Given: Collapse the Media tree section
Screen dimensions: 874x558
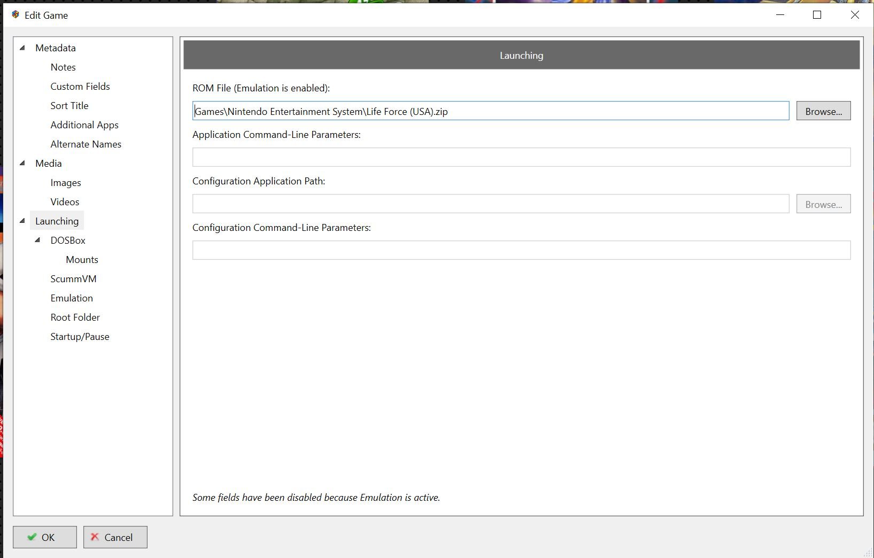Looking at the screenshot, I should click(22, 163).
